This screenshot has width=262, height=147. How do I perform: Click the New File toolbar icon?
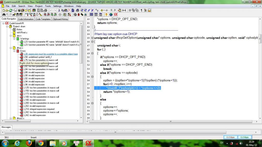(4, 10)
